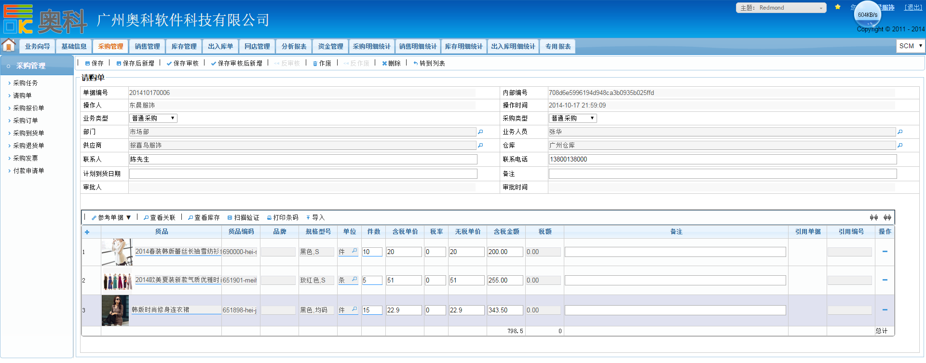Open the 库存管理 tab
The image size is (926, 363).
[x=184, y=46]
